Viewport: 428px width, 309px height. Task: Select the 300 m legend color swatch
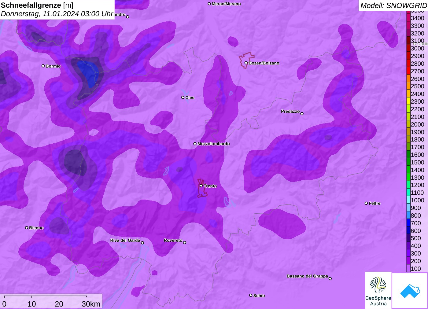pyautogui.click(x=408, y=253)
